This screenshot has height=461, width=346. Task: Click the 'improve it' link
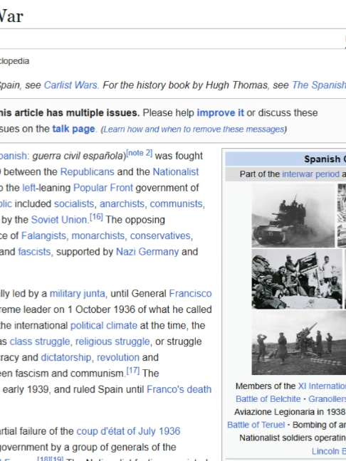(x=221, y=113)
